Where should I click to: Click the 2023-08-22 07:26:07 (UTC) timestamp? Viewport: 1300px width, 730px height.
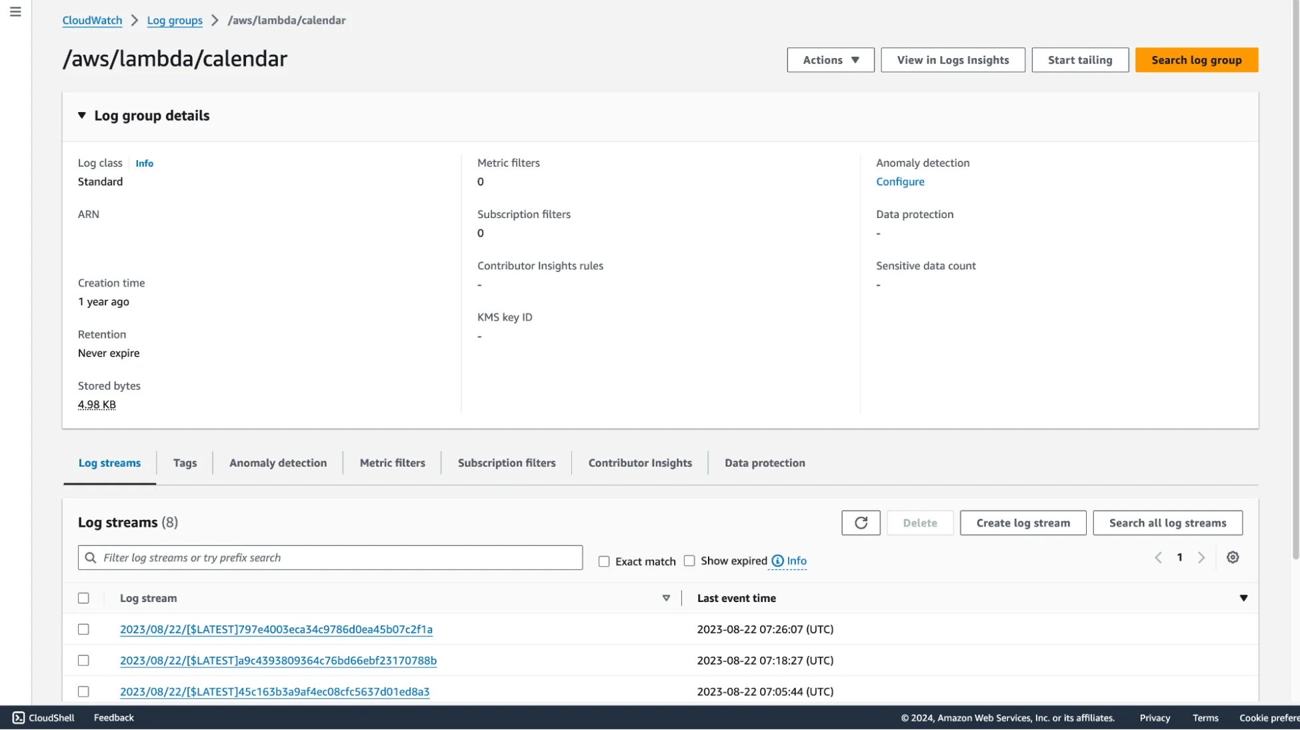click(765, 629)
